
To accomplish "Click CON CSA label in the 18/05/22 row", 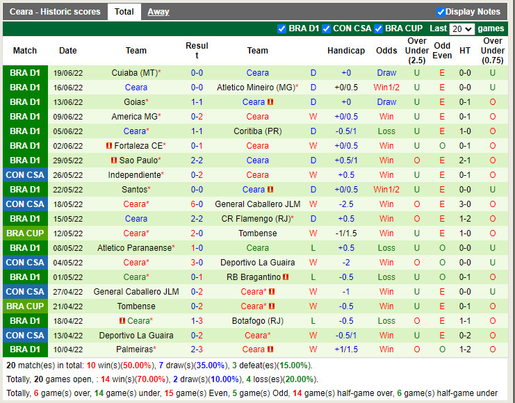I will [x=25, y=204].
